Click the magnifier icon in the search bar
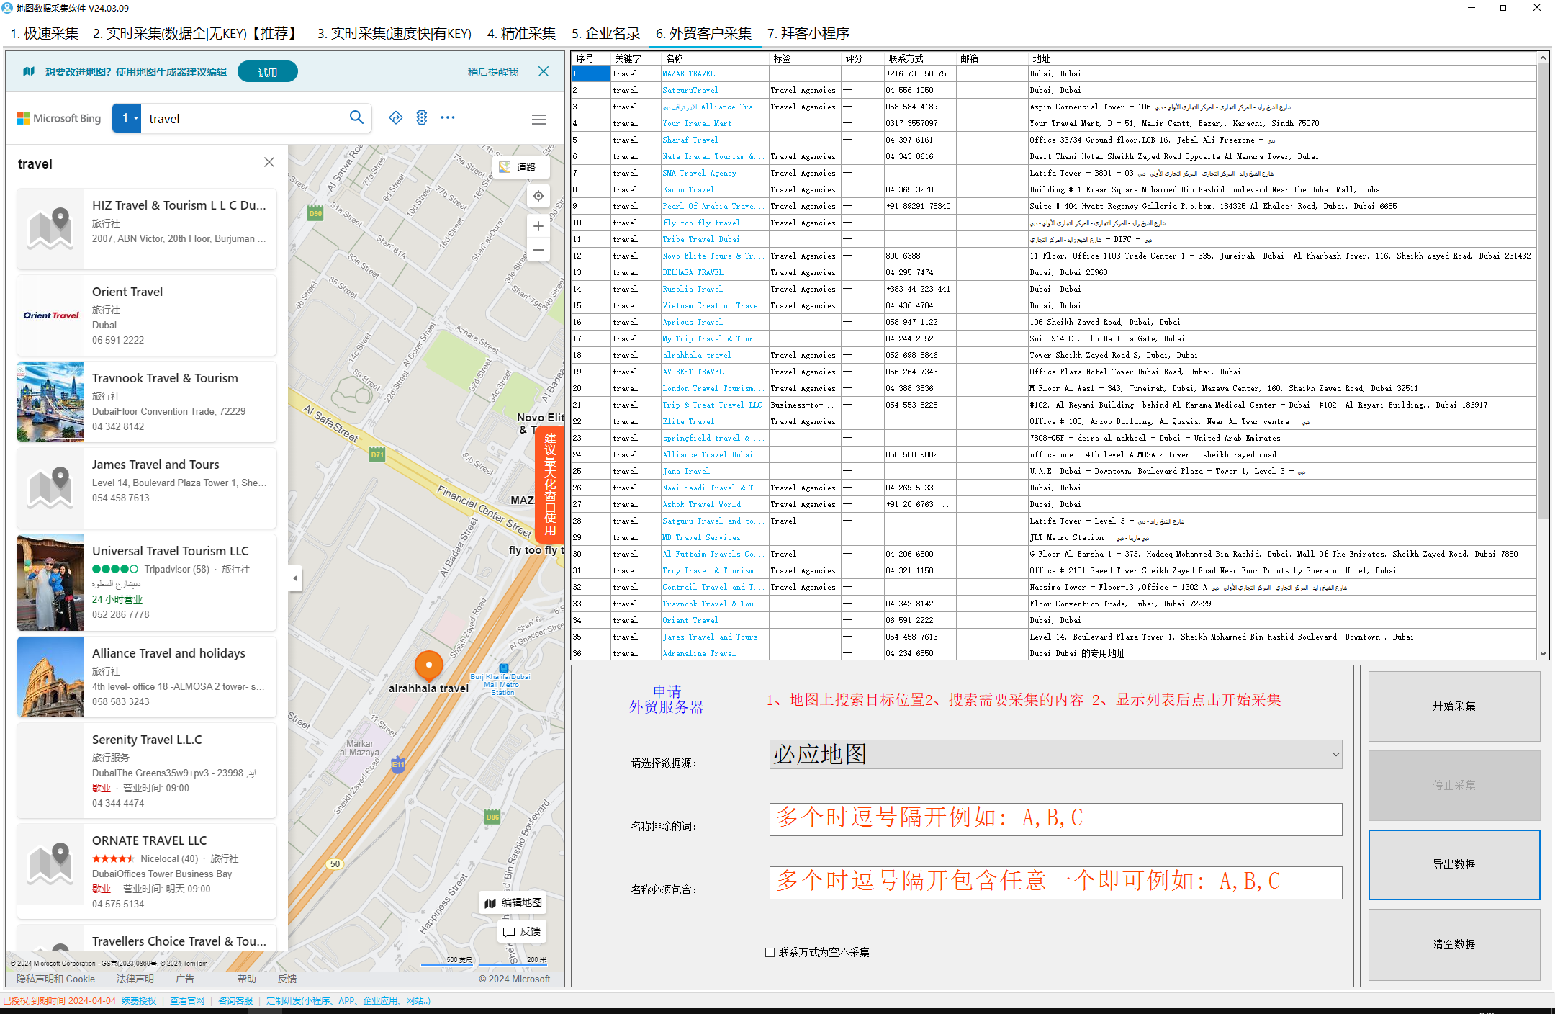The width and height of the screenshot is (1555, 1014). tap(356, 117)
